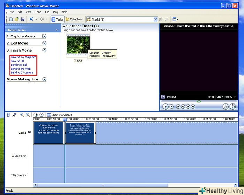Toggle the Collections pane button

[74, 19]
